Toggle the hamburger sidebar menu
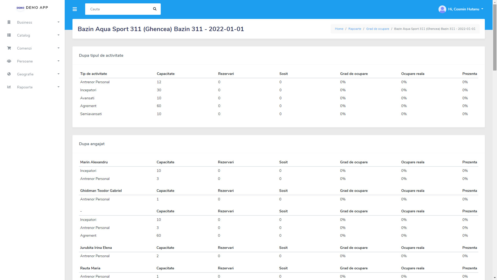This screenshot has width=497, height=280. (x=75, y=9)
